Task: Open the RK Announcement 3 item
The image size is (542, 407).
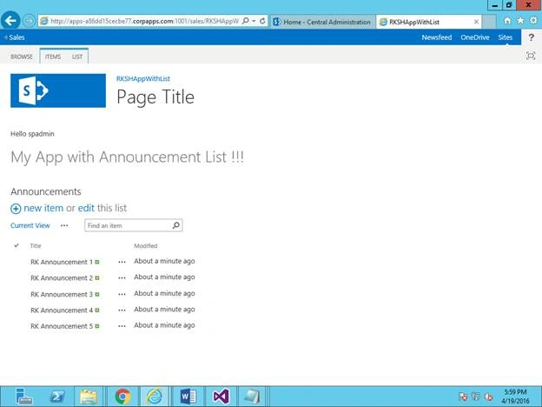Action: coord(62,294)
